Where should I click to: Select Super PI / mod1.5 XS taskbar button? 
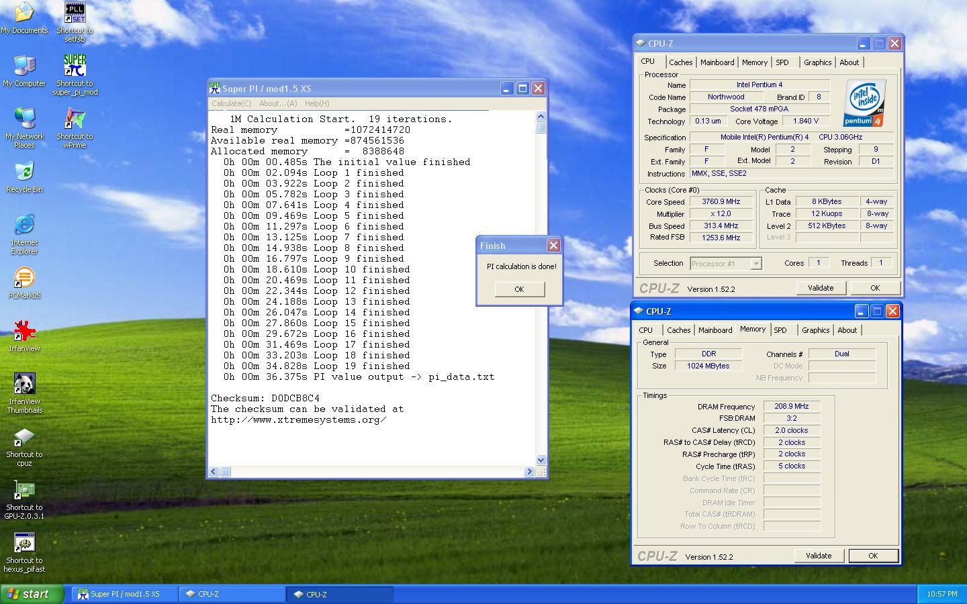coord(125,594)
